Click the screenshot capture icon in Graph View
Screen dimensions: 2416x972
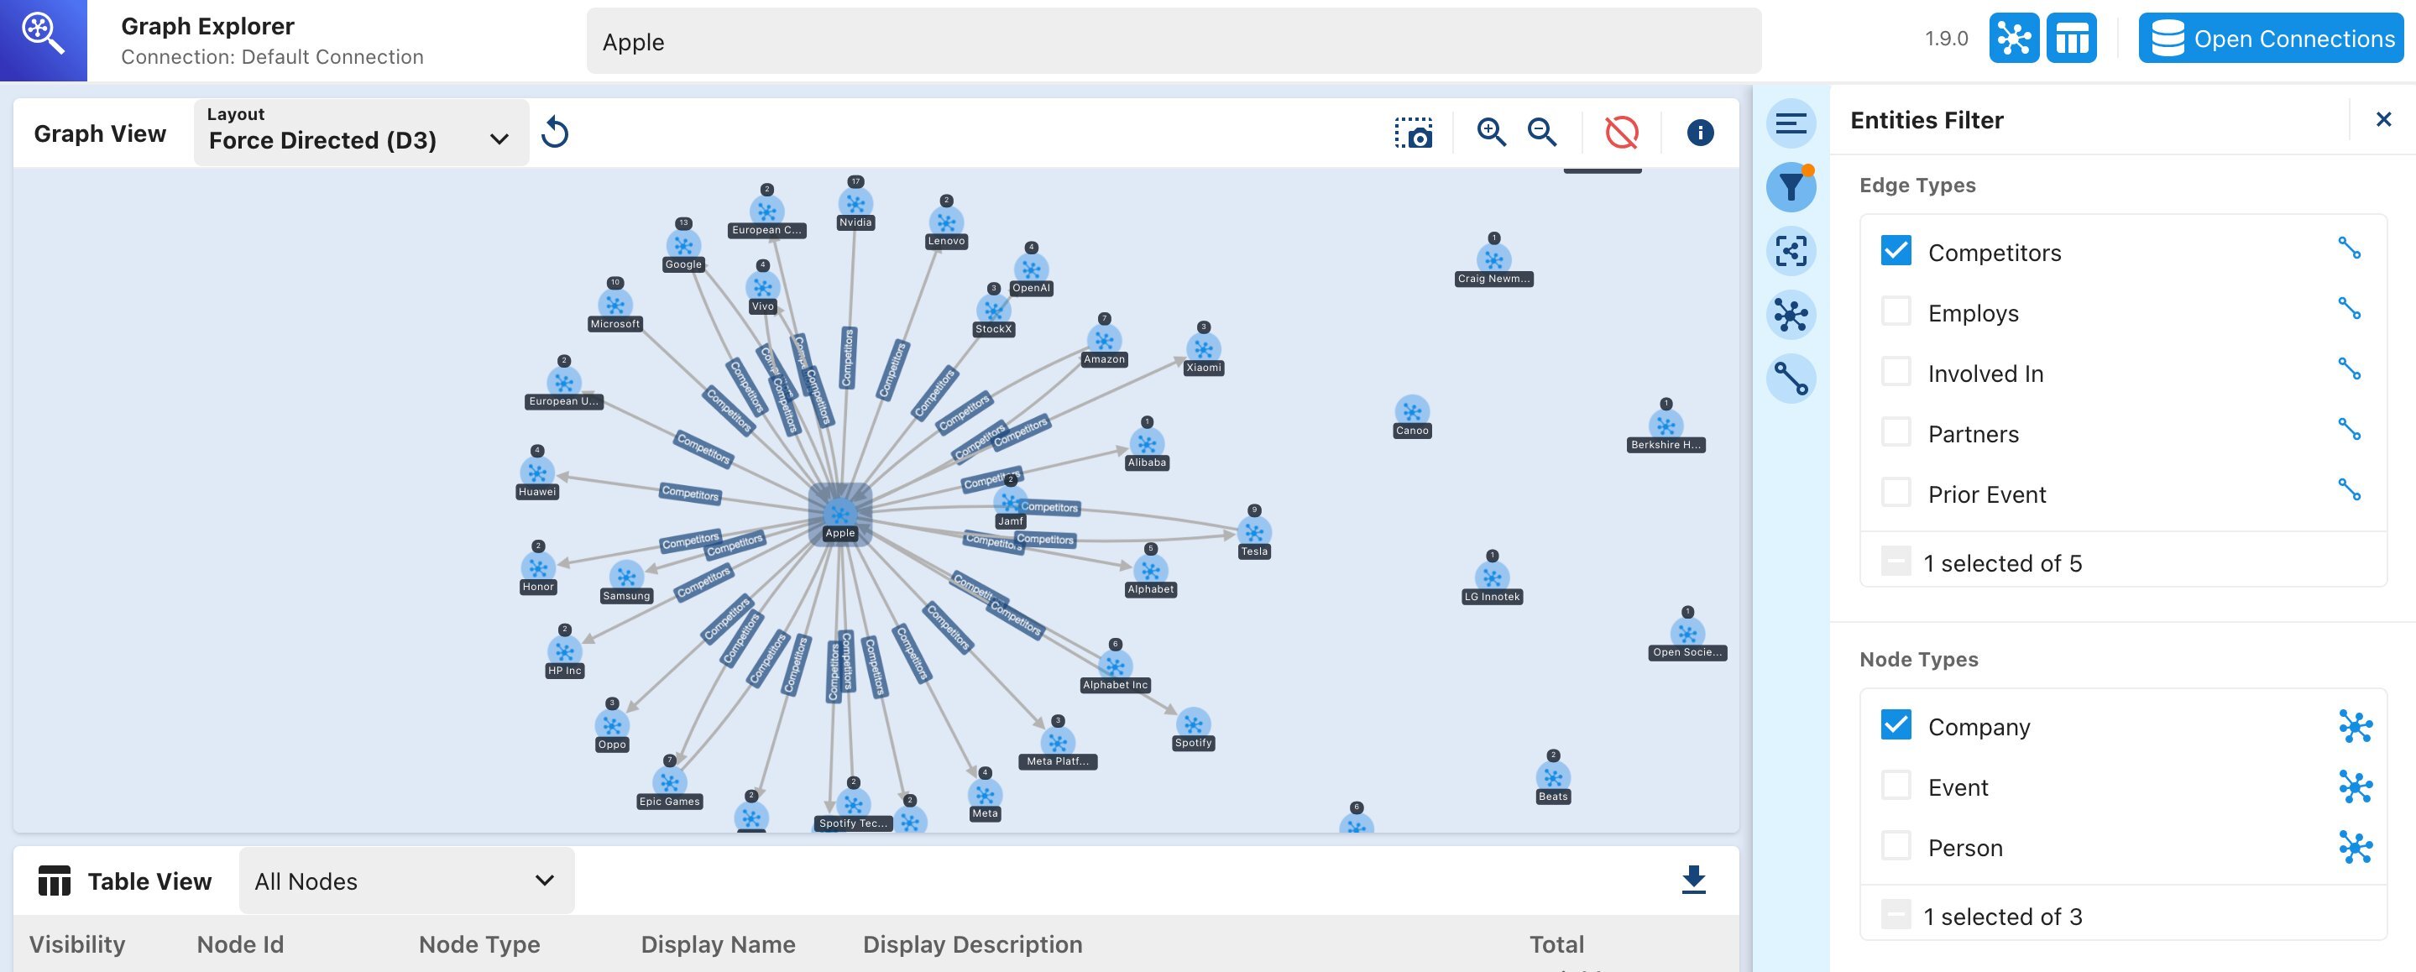pyautogui.click(x=1414, y=133)
